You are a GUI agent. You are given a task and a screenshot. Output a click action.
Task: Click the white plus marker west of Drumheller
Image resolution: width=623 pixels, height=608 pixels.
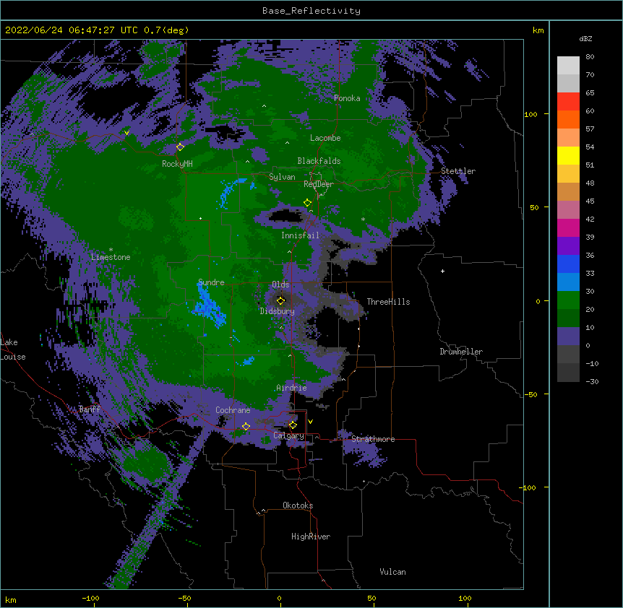[x=442, y=271]
